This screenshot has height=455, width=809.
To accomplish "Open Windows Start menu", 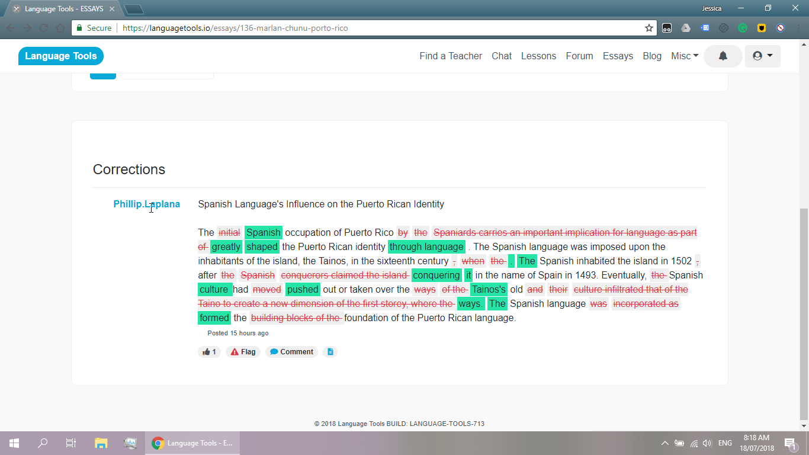I will [14, 443].
